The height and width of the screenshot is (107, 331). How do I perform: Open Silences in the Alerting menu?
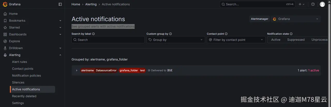pos(18,83)
